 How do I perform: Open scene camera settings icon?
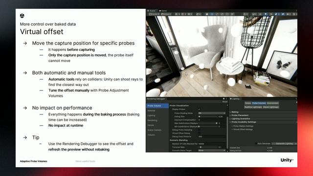(288, 14)
